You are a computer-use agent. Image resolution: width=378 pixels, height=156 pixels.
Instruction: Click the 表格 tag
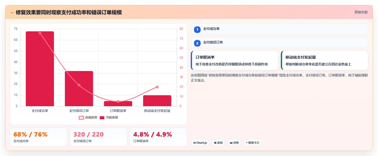(218, 143)
